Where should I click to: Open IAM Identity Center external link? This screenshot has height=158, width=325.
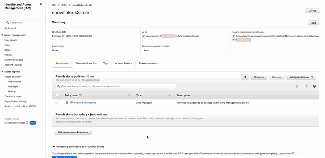pyautogui.click(x=16, y=123)
